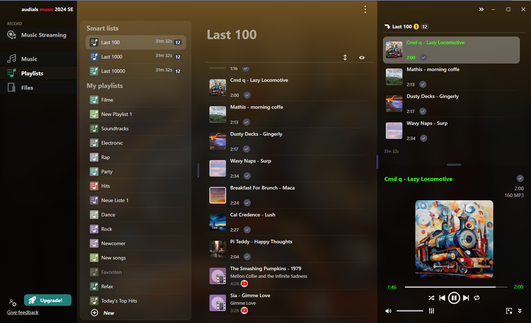Open Today's Top Hits playlist

click(x=136, y=301)
